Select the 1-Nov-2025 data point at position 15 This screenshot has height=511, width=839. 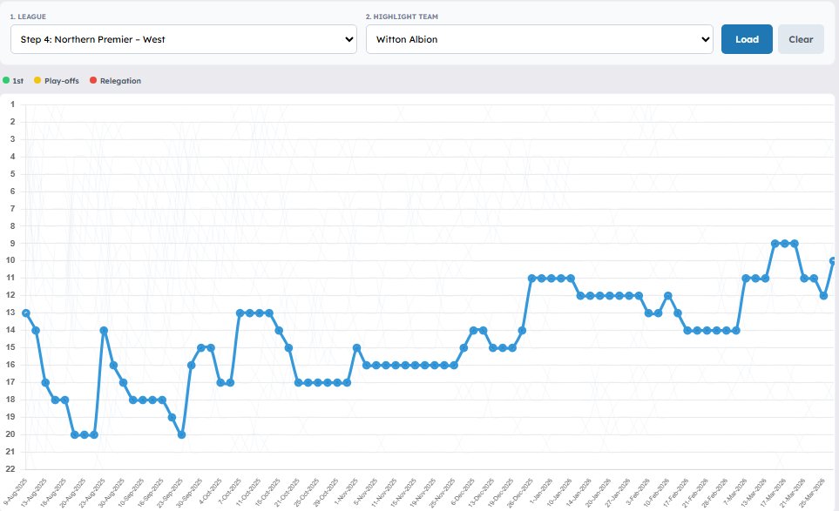[357, 348]
